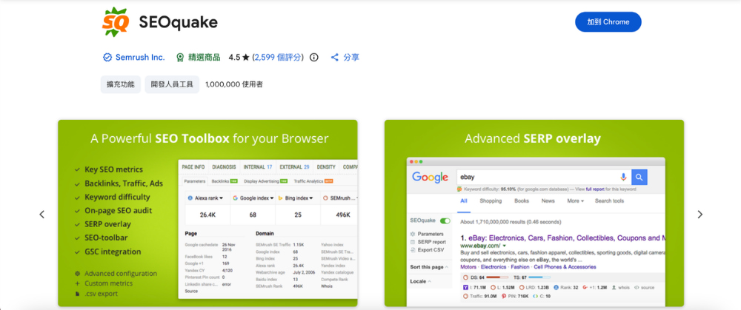Click the Google microphone voice search icon
This screenshot has width=741, height=310.
pyautogui.click(x=623, y=177)
